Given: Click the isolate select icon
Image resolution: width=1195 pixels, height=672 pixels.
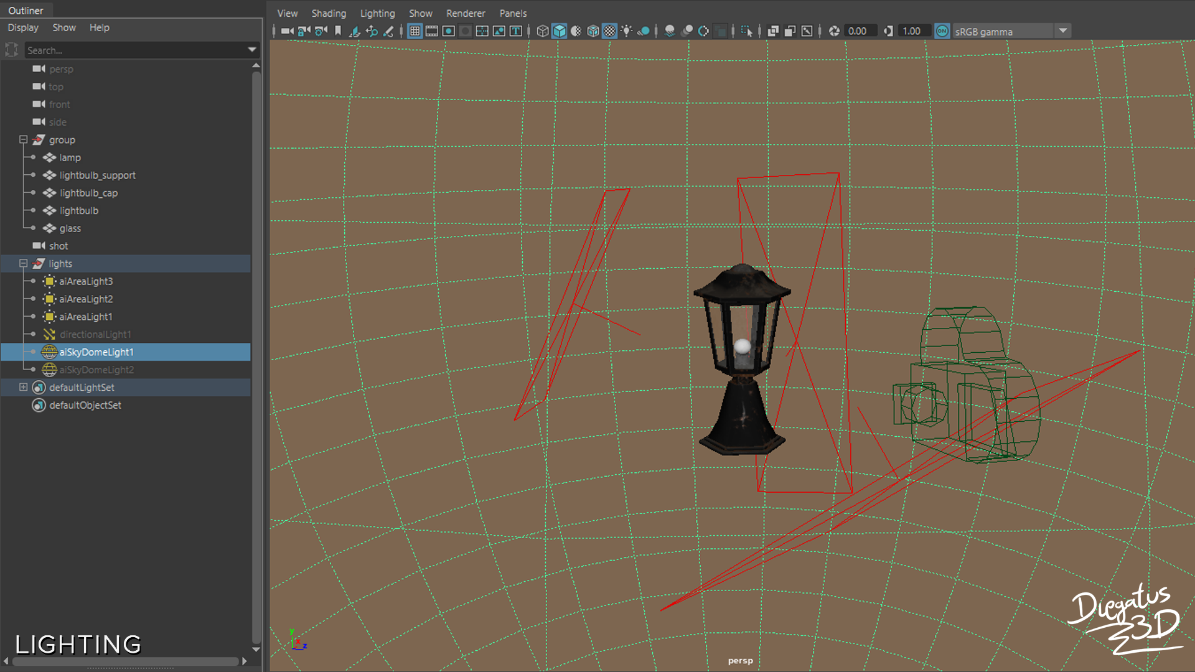Looking at the screenshot, I should [x=746, y=31].
